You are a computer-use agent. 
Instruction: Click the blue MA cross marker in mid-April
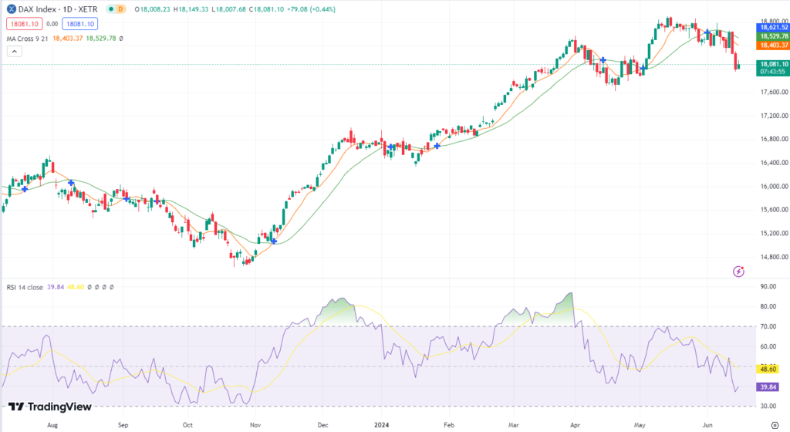(x=603, y=60)
